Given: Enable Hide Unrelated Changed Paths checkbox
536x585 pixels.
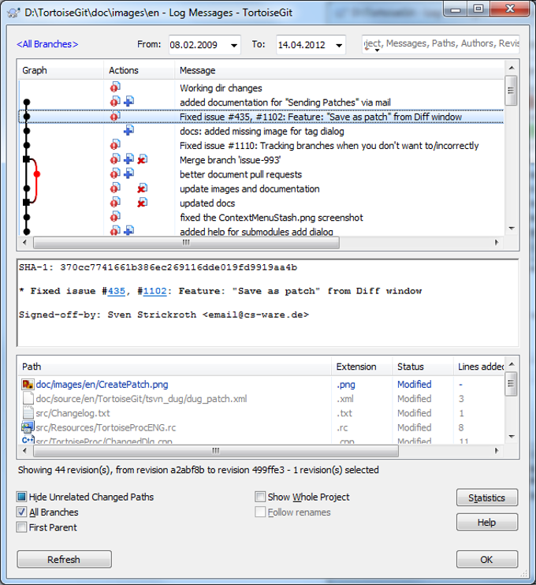Looking at the screenshot, I should coord(21,497).
